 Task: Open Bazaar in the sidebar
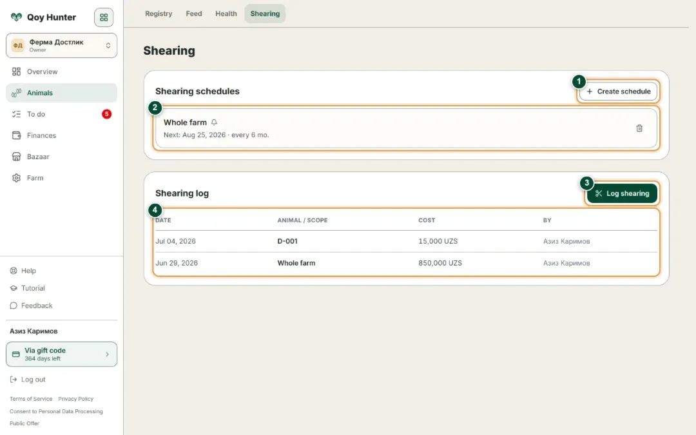pos(61,157)
